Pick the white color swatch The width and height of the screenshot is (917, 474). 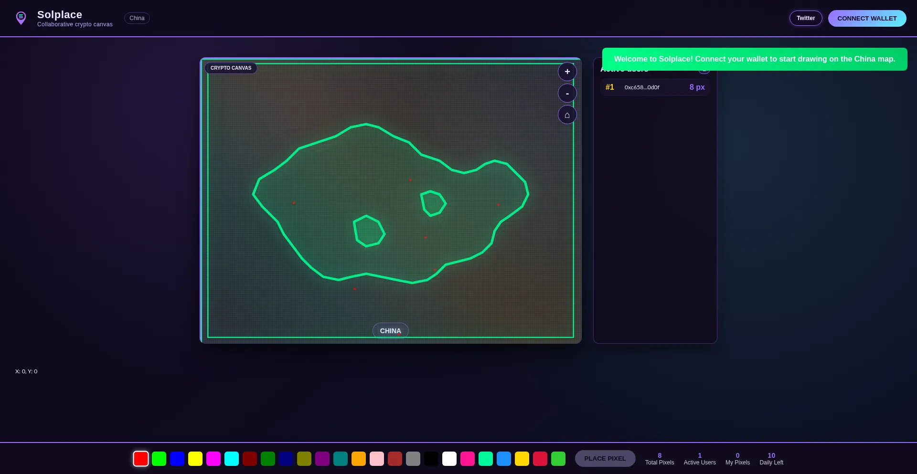[449, 459]
